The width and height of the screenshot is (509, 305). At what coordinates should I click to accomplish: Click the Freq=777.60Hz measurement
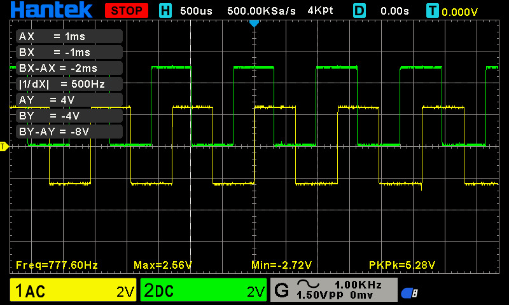pos(57,265)
